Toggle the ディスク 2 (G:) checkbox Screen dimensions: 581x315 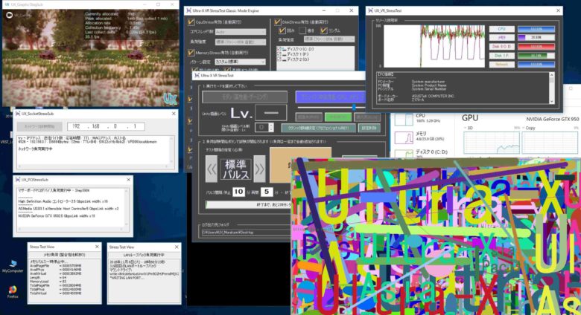click(x=279, y=59)
